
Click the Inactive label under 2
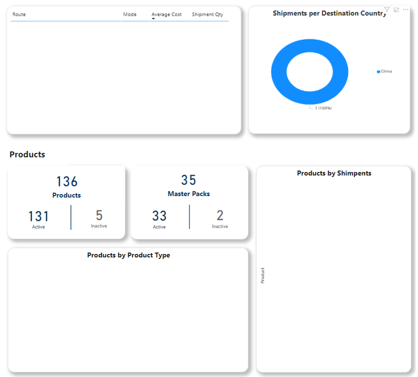tap(220, 226)
